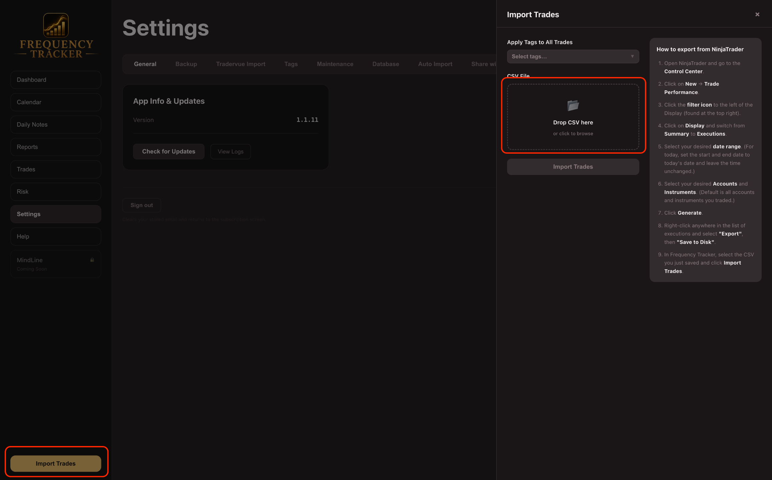Click Apply Tags to All Trades label
Viewport: 772px width, 480px height.
click(539, 42)
